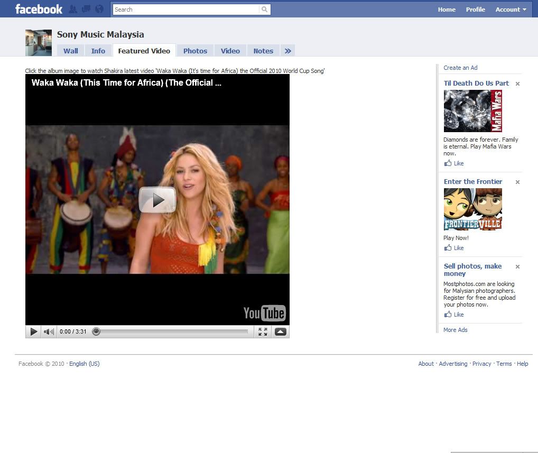Open notifications globe icon

pos(99,10)
